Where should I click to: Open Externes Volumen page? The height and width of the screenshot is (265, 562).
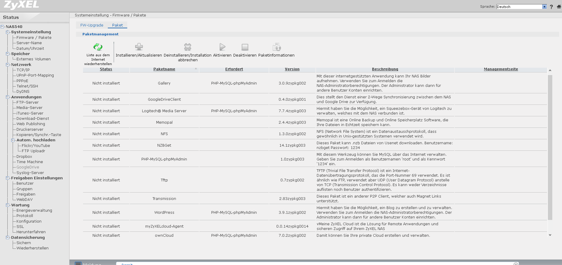click(34, 59)
